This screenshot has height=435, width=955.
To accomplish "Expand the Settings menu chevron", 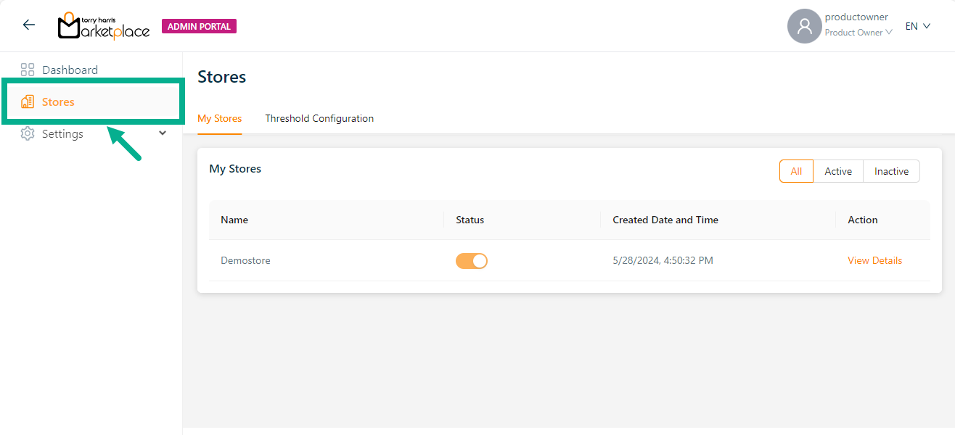I will tap(163, 133).
